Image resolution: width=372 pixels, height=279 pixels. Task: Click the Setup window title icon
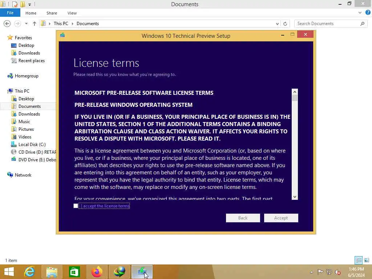pos(62,35)
